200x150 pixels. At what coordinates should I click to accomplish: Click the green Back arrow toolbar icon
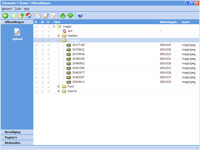coord(5,16)
